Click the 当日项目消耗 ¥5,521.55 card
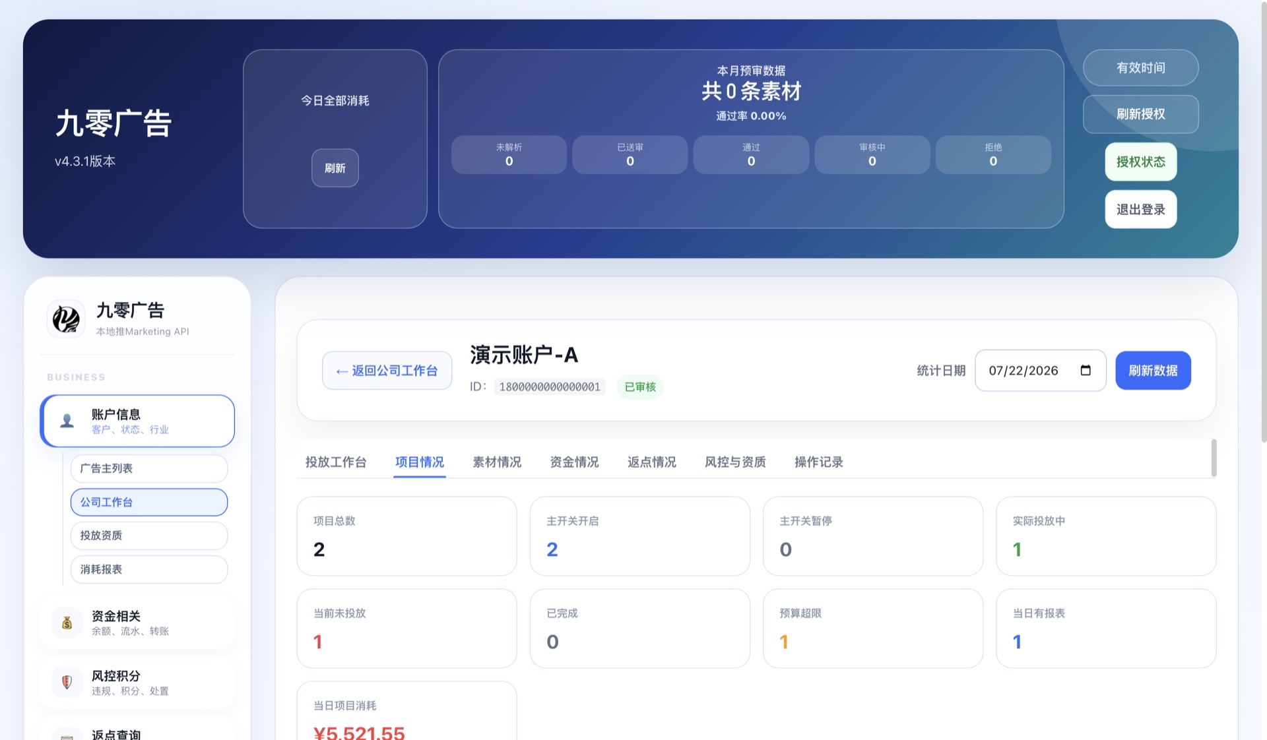The image size is (1267, 740). pyautogui.click(x=406, y=711)
